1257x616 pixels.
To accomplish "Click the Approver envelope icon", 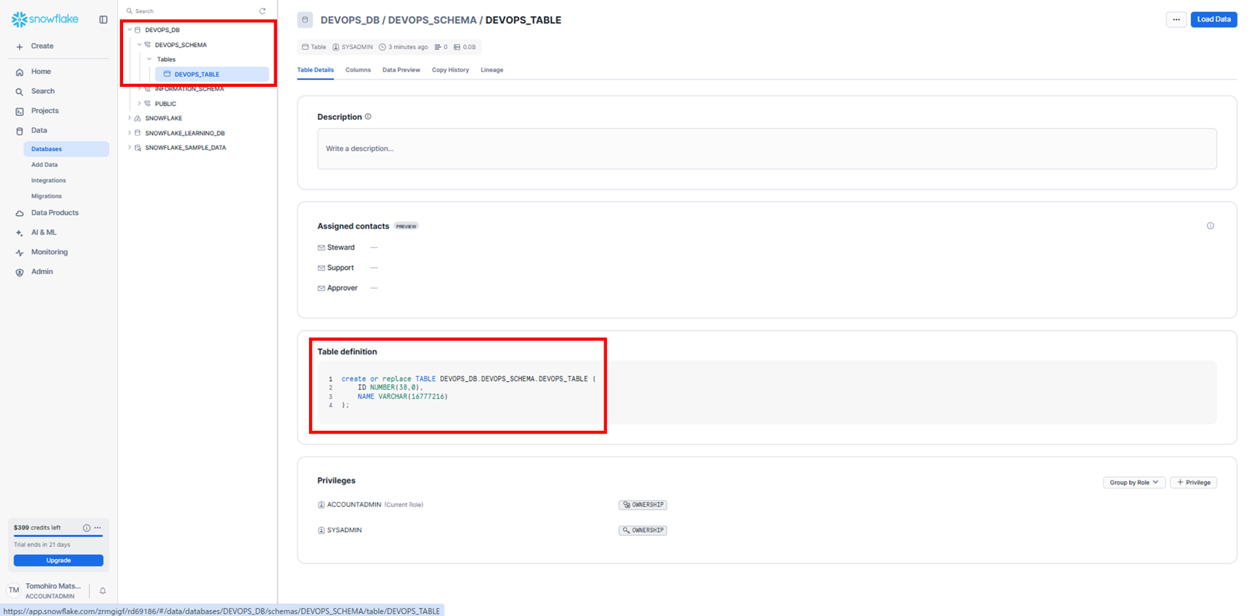I will tap(321, 288).
